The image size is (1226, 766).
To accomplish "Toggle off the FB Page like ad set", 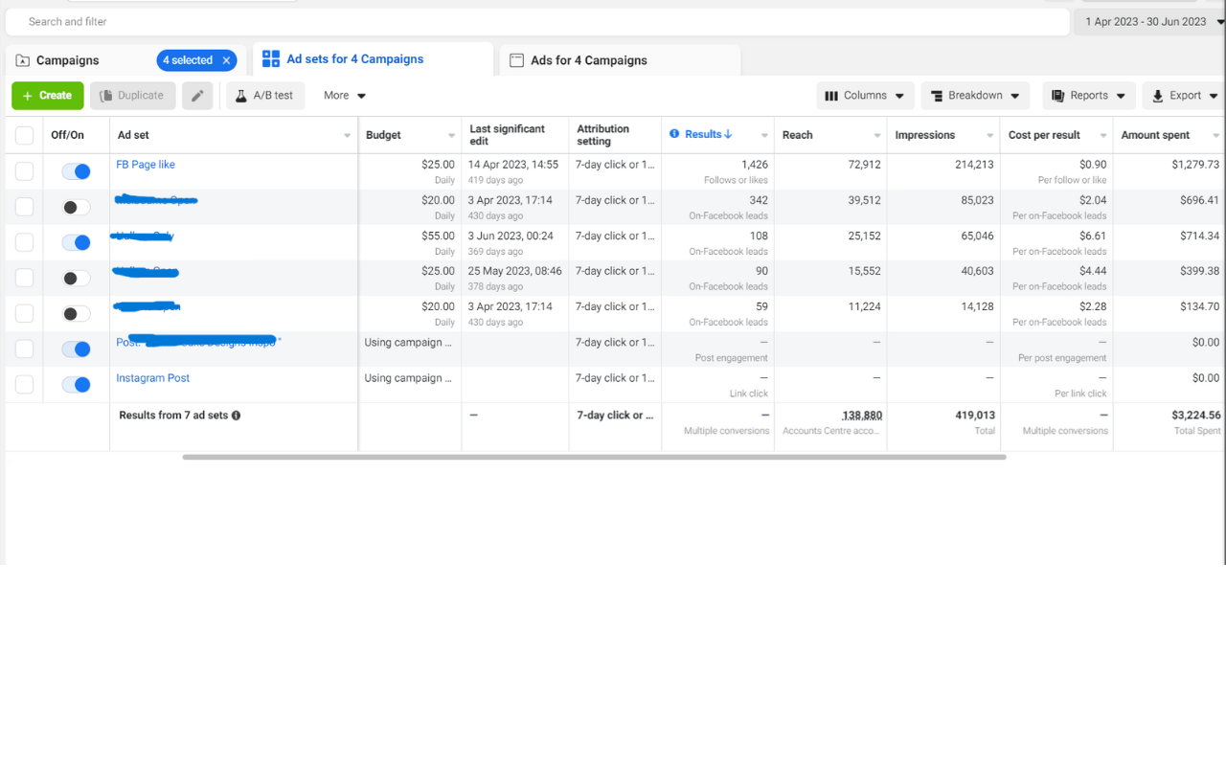I will tap(76, 171).
